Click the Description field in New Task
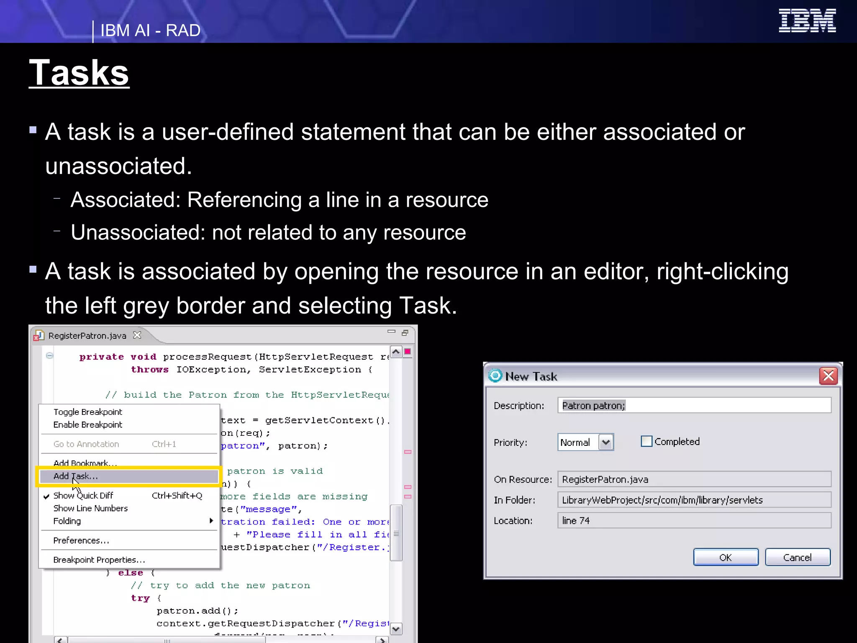The image size is (857, 643). (694, 405)
